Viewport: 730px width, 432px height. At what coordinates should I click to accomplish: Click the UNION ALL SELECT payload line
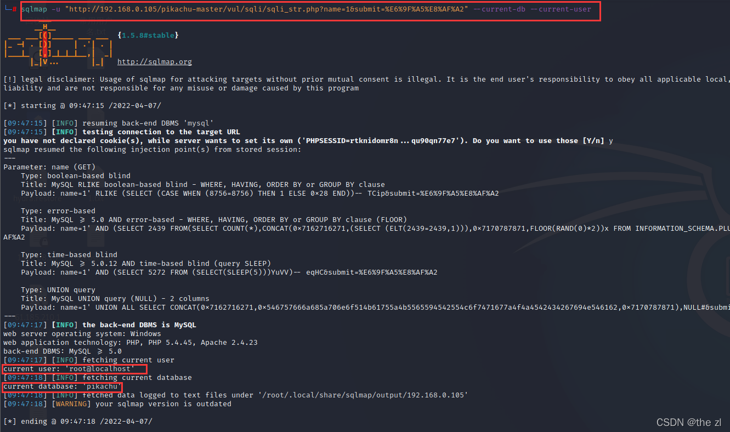tap(375, 308)
